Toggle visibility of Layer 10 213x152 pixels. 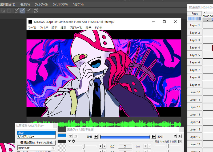(x=195, y=92)
